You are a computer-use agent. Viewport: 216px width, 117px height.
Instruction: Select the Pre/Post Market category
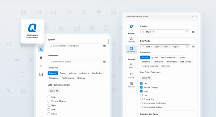(168, 58)
